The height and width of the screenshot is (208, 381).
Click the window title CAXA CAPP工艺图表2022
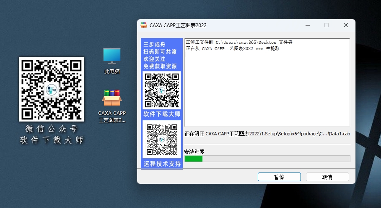pyautogui.click(x=178, y=25)
